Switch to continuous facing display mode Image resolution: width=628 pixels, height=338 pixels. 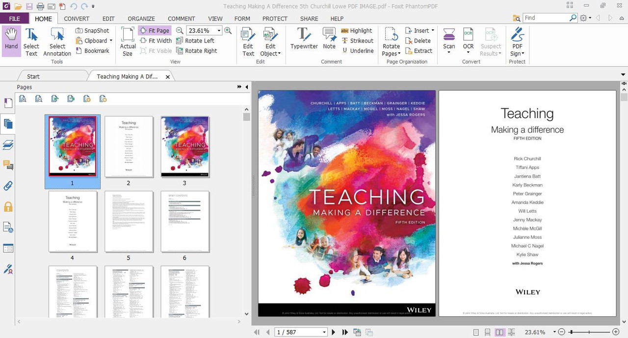pos(511,332)
